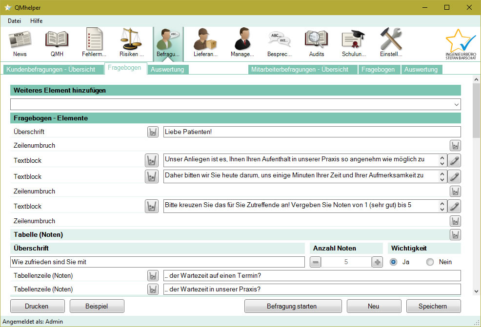Click the Ingenieurbüro Stefan Barschat logo
The image size is (481, 327).
(x=461, y=44)
